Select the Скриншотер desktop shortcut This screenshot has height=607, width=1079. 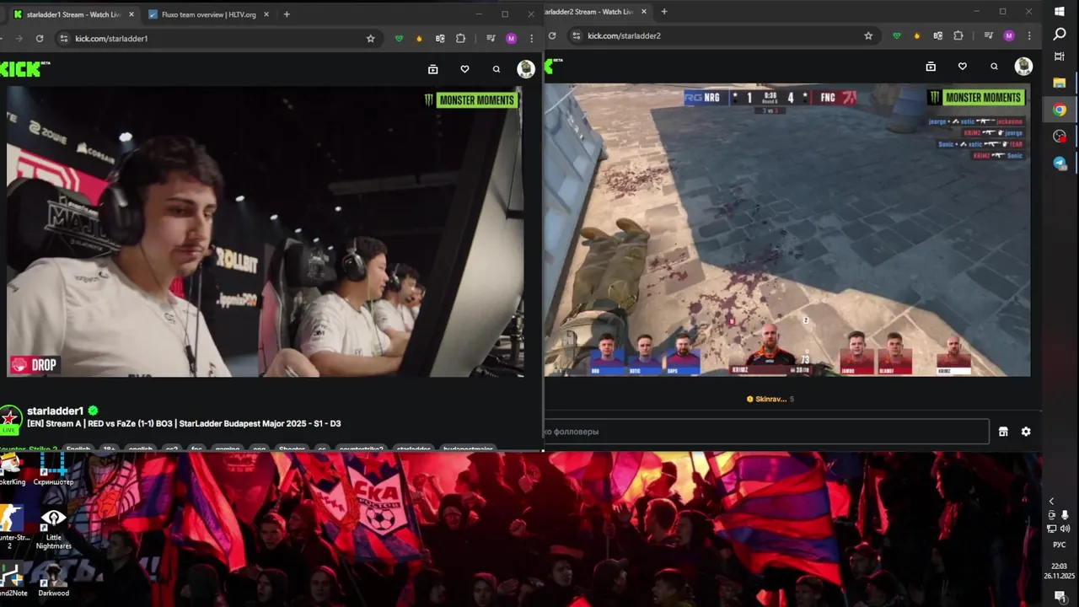coord(53,469)
